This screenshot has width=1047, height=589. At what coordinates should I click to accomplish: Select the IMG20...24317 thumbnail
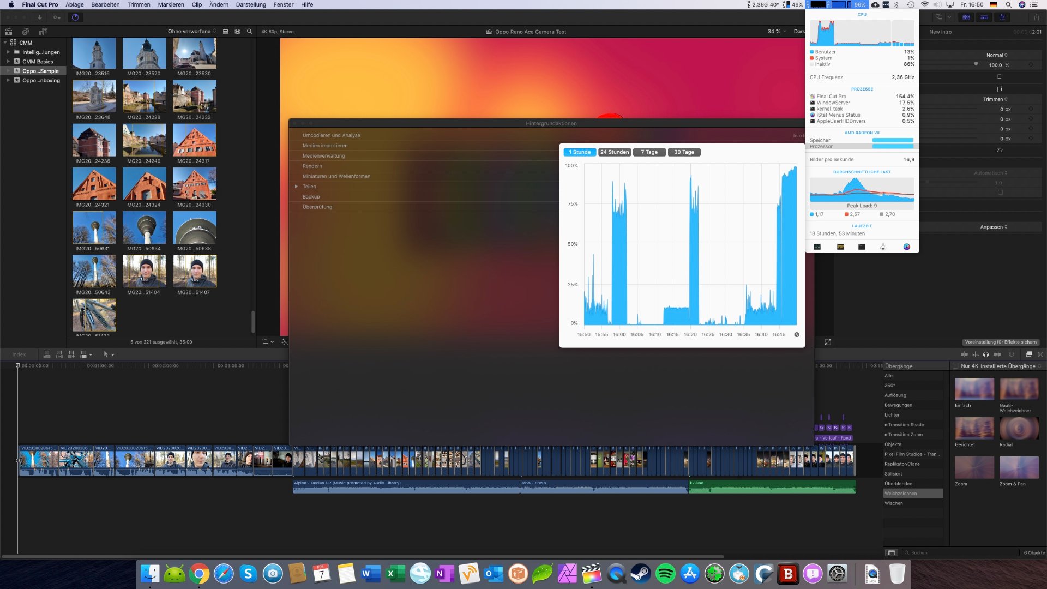[194, 141]
